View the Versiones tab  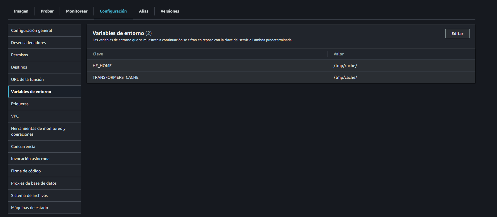pos(169,11)
